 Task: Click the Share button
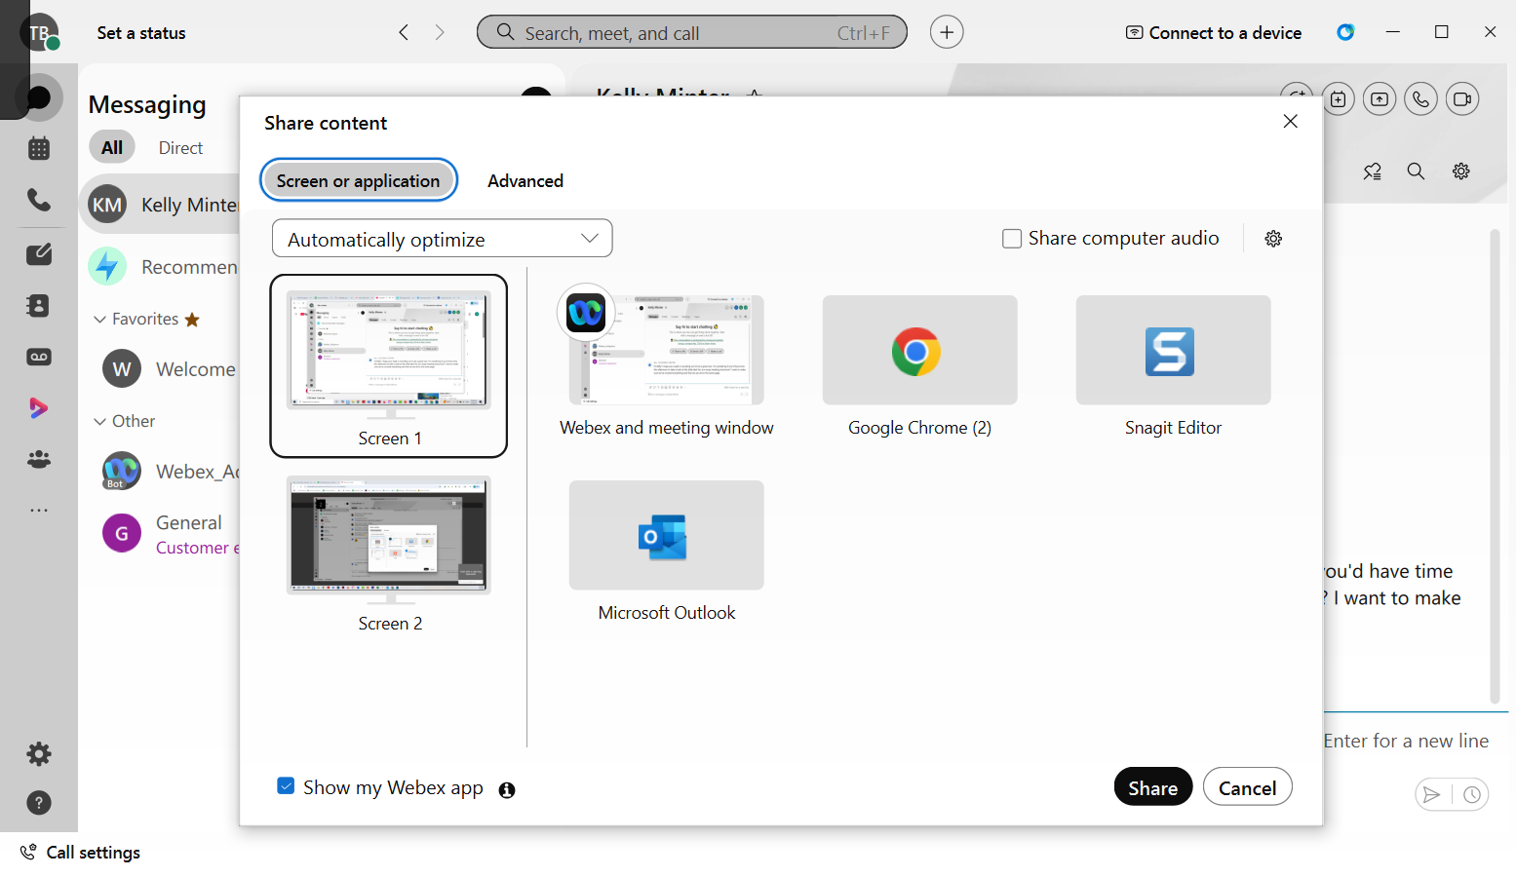coord(1153,787)
